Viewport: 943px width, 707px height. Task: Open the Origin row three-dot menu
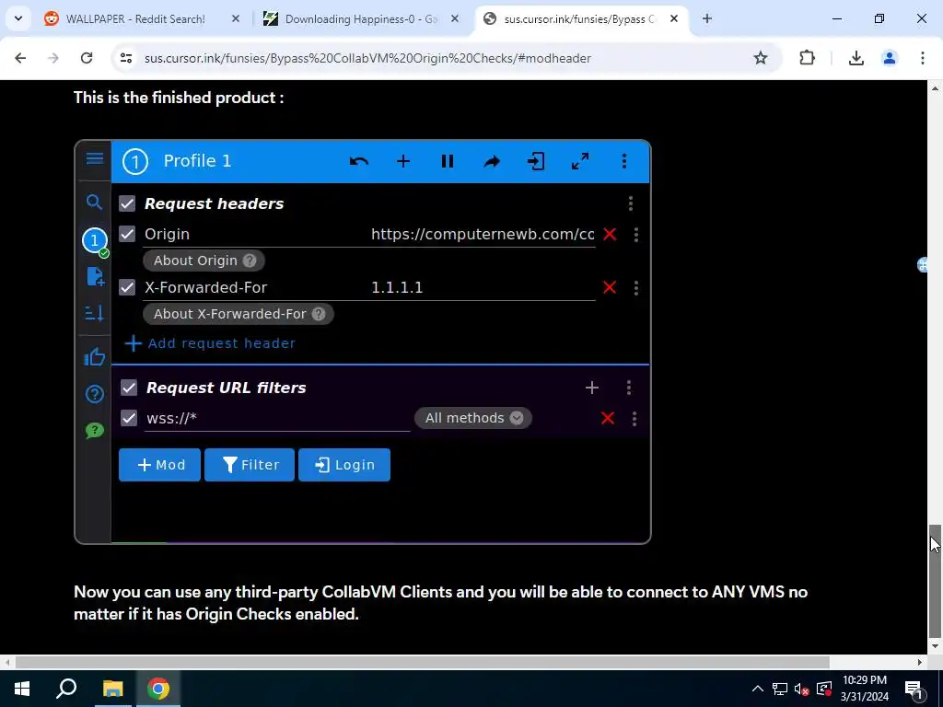pos(635,235)
